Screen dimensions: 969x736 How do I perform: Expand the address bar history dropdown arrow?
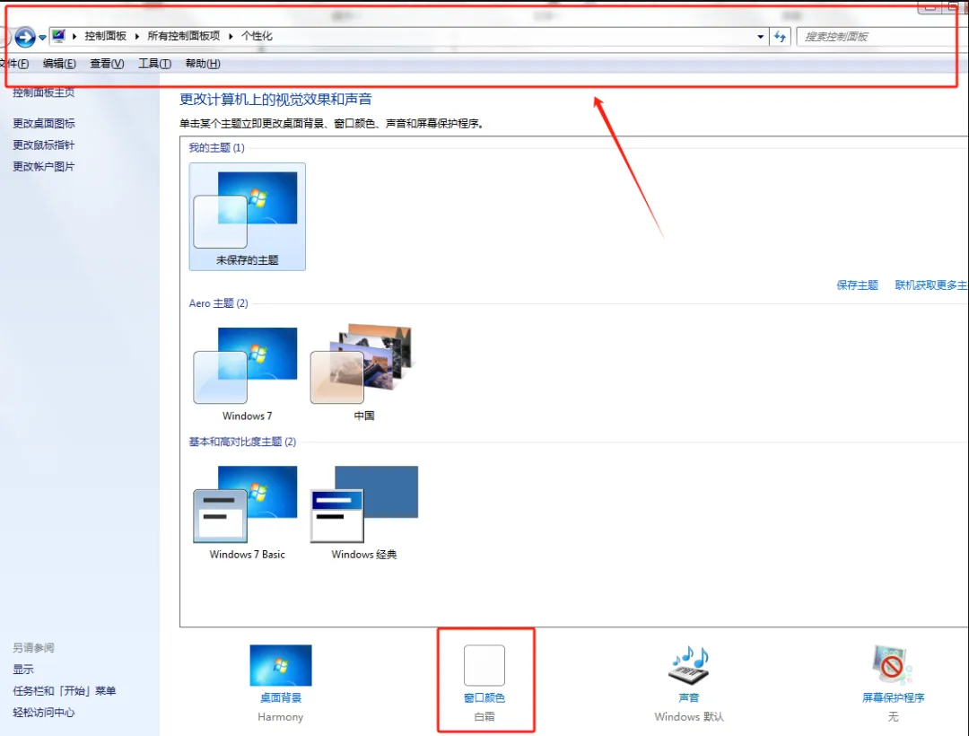tap(761, 37)
